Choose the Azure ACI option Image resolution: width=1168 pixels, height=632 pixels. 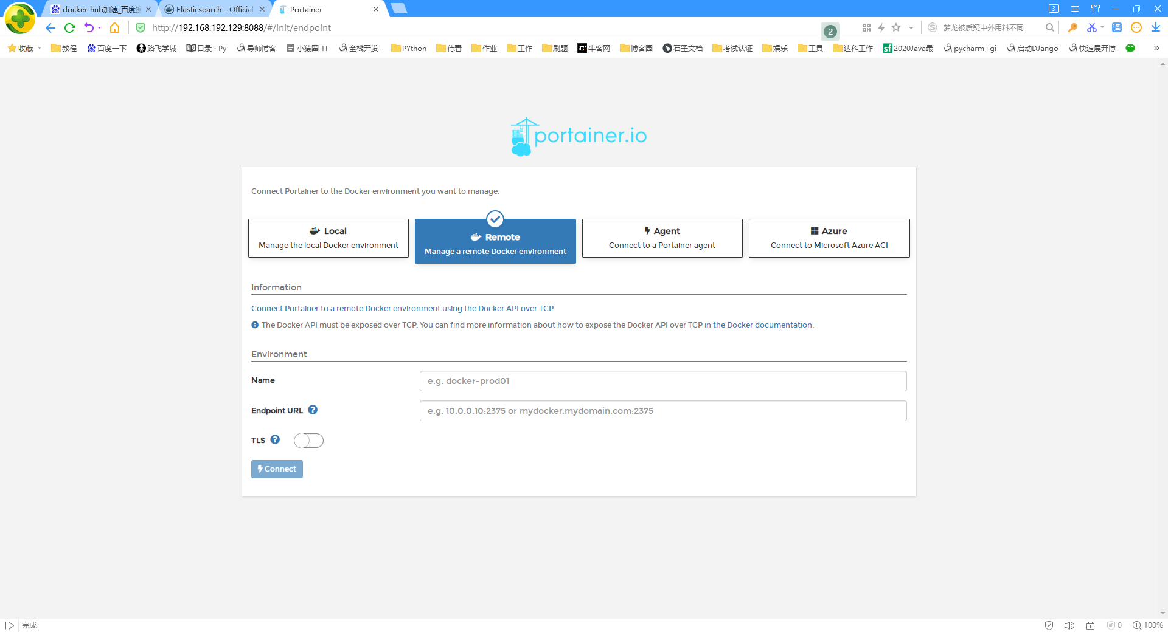click(829, 238)
